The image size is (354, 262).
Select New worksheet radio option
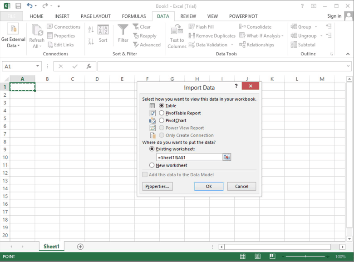pos(152,165)
